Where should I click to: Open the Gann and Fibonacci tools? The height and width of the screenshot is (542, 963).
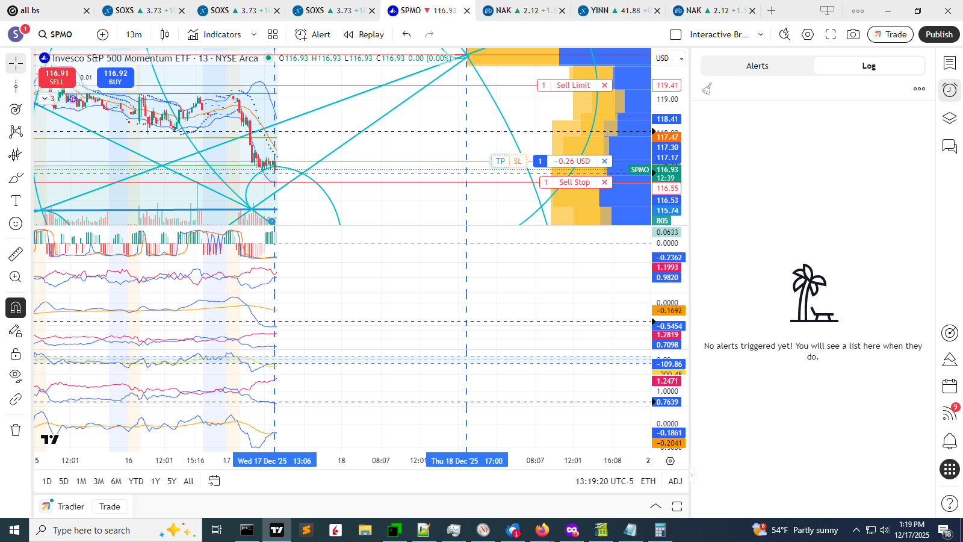[x=16, y=109]
